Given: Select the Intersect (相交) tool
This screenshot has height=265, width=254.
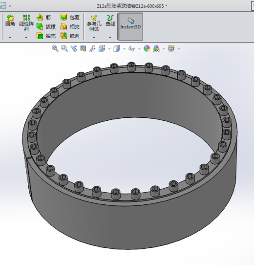Looking at the screenshot, I should pos(70,26).
